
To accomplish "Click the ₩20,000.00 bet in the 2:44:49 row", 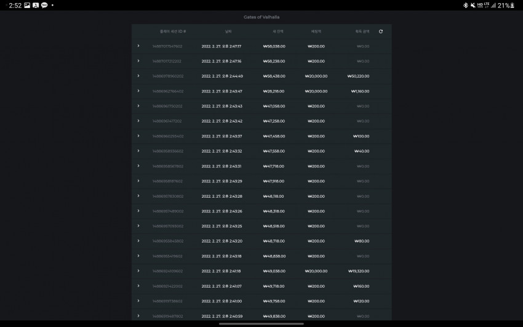I will click(316, 76).
